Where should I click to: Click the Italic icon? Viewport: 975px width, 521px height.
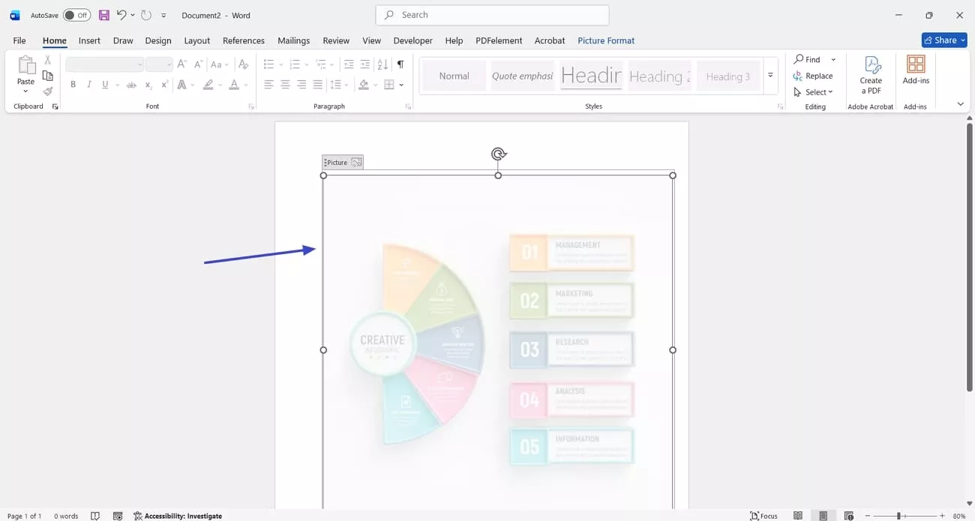(x=89, y=85)
